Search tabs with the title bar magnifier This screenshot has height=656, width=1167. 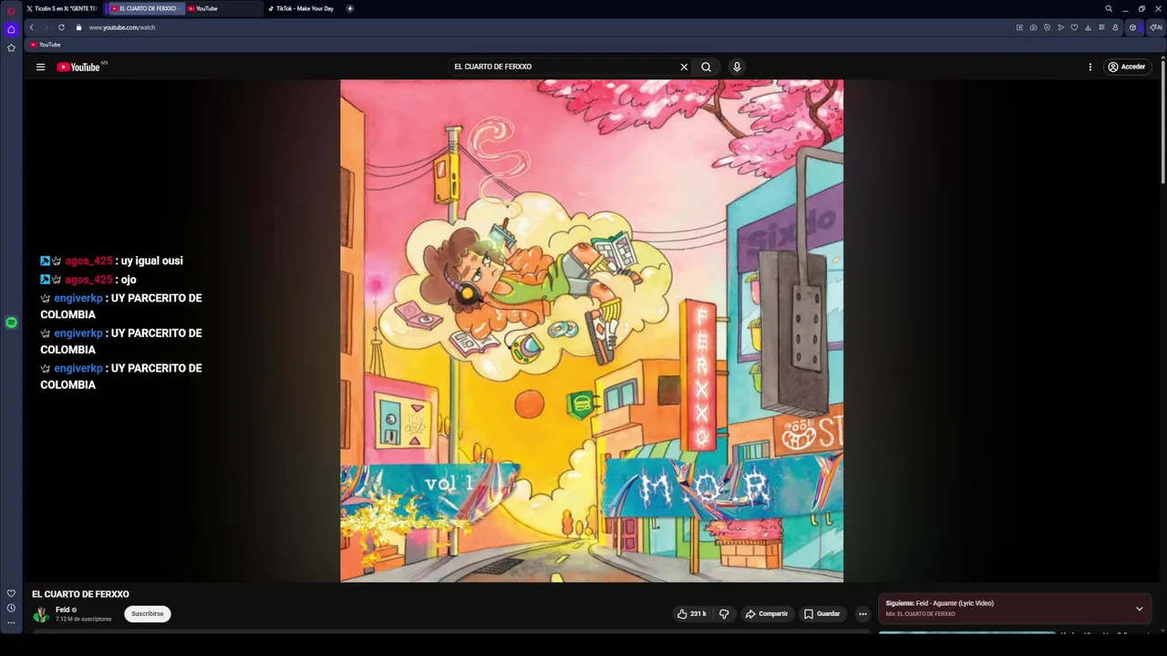(x=1109, y=8)
